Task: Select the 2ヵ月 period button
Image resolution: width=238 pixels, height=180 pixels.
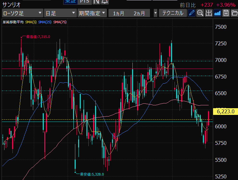Action: 139,13
